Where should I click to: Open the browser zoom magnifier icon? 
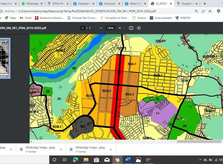point(196,11)
